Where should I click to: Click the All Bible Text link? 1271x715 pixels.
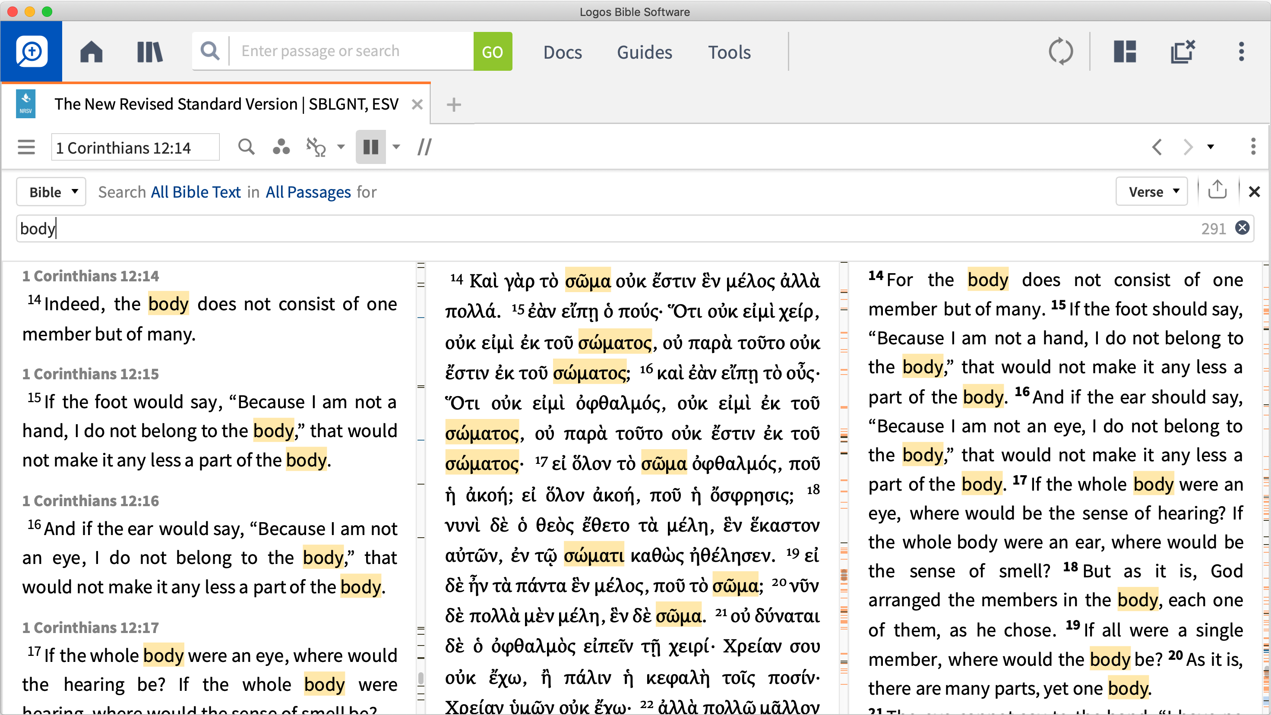(x=196, y=192)
